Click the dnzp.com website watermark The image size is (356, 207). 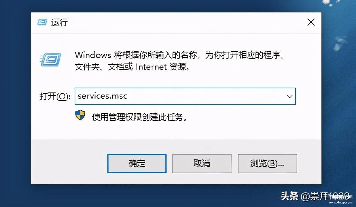point(342,200)
